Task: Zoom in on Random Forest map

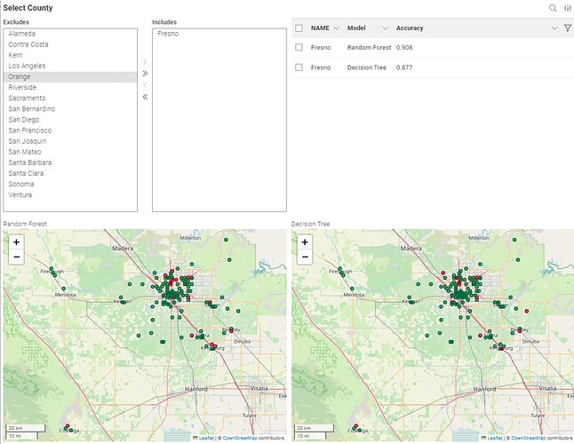Action: (16, 242)
